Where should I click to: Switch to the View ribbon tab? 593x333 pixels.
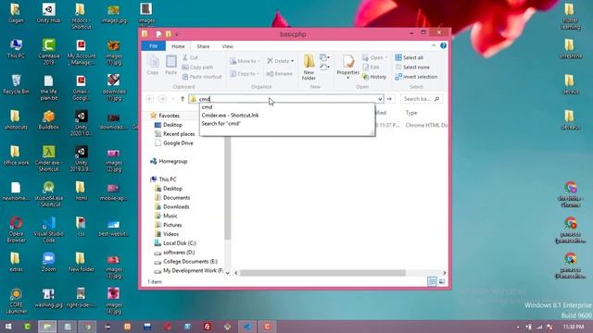pyautogui.click(x=227, y=46)
